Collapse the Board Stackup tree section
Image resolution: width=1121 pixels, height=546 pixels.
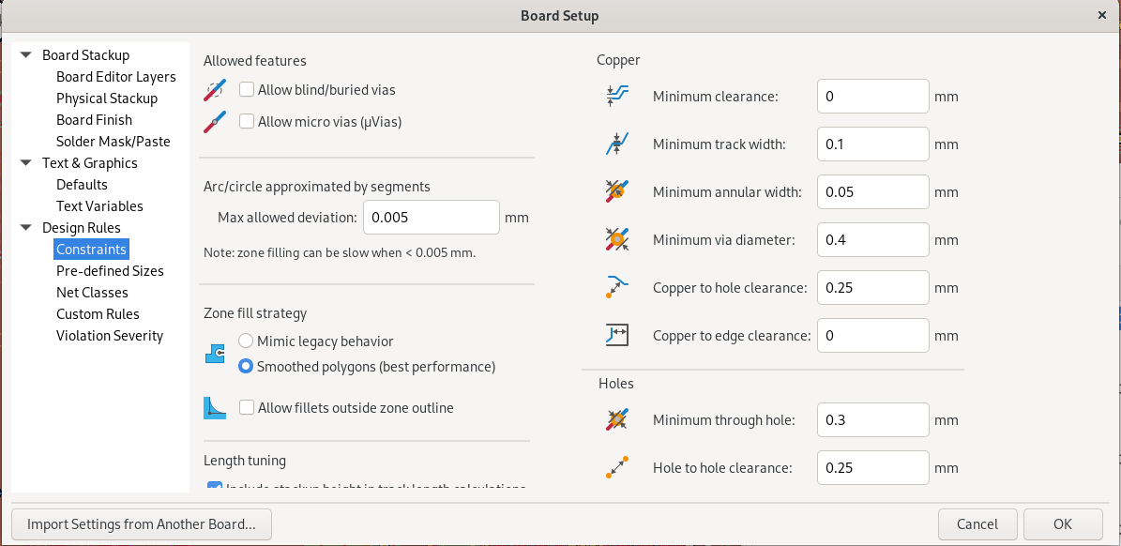pos(25,55)
